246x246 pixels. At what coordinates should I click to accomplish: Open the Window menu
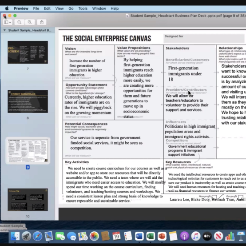click(x=99, y=8)
